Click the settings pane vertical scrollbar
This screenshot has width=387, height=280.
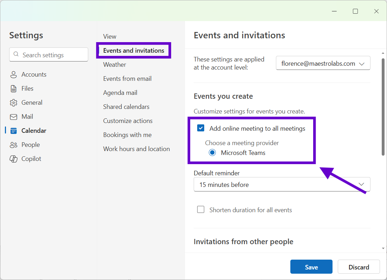pyautogui.click(x=383, y=106)
